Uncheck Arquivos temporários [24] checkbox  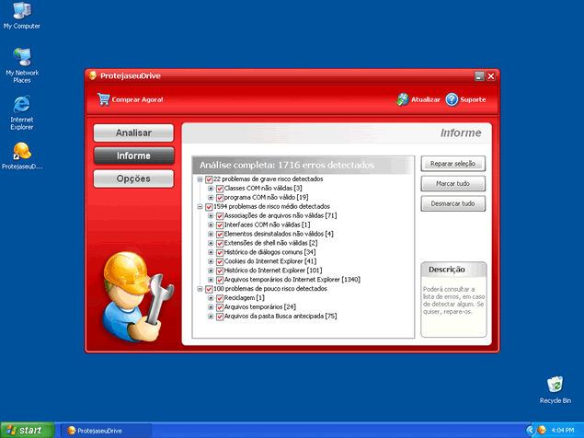220,307
